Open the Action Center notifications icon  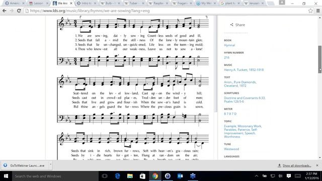point(289,176)
